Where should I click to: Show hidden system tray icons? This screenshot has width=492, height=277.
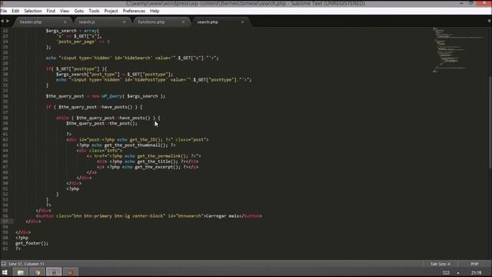tap(458, 273)
